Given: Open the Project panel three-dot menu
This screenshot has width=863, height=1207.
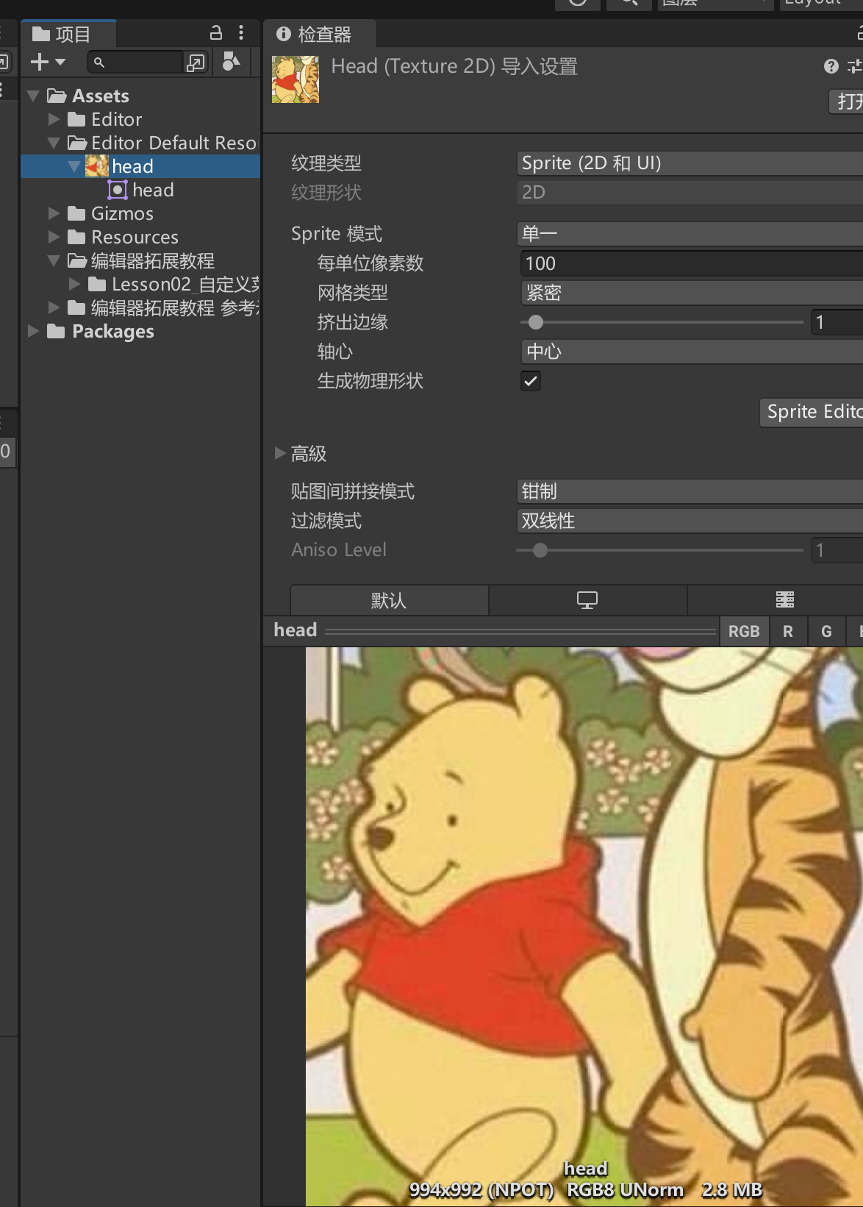Looking at the screenshot, I should 241,33.
